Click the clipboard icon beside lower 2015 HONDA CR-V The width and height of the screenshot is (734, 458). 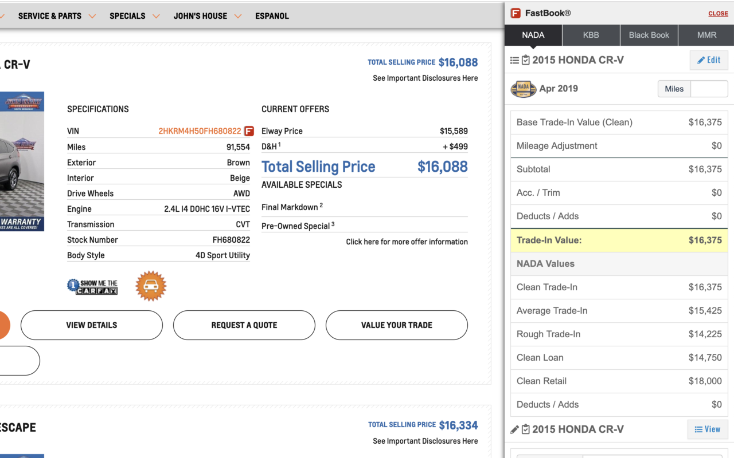tap(525, 429)
